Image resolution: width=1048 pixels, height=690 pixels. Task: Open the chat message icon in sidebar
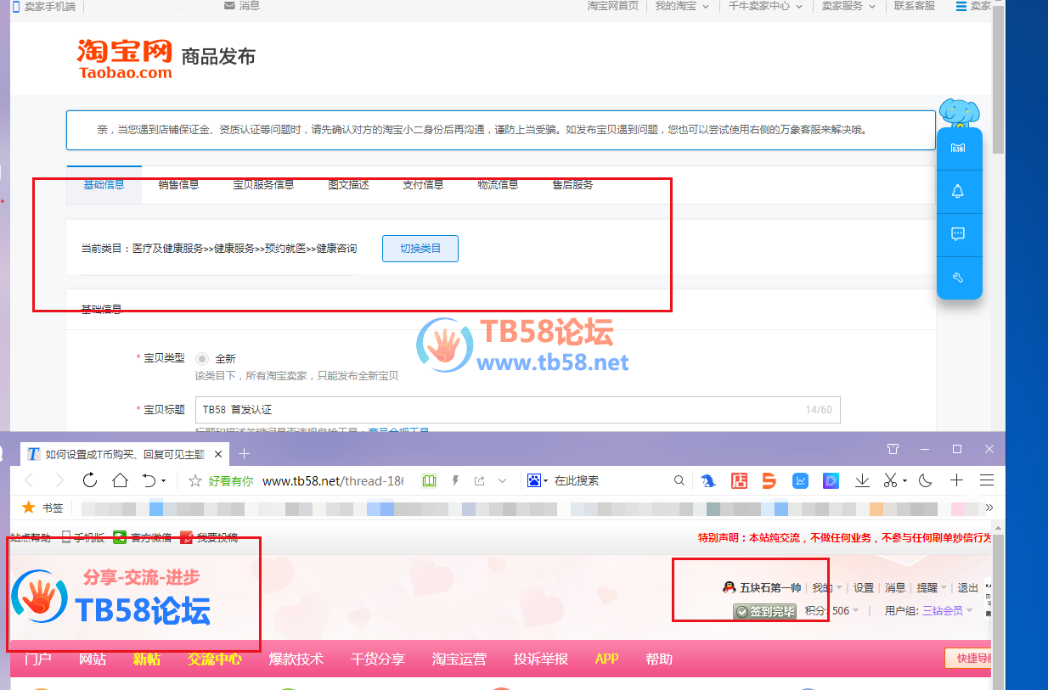click(958, 234)
